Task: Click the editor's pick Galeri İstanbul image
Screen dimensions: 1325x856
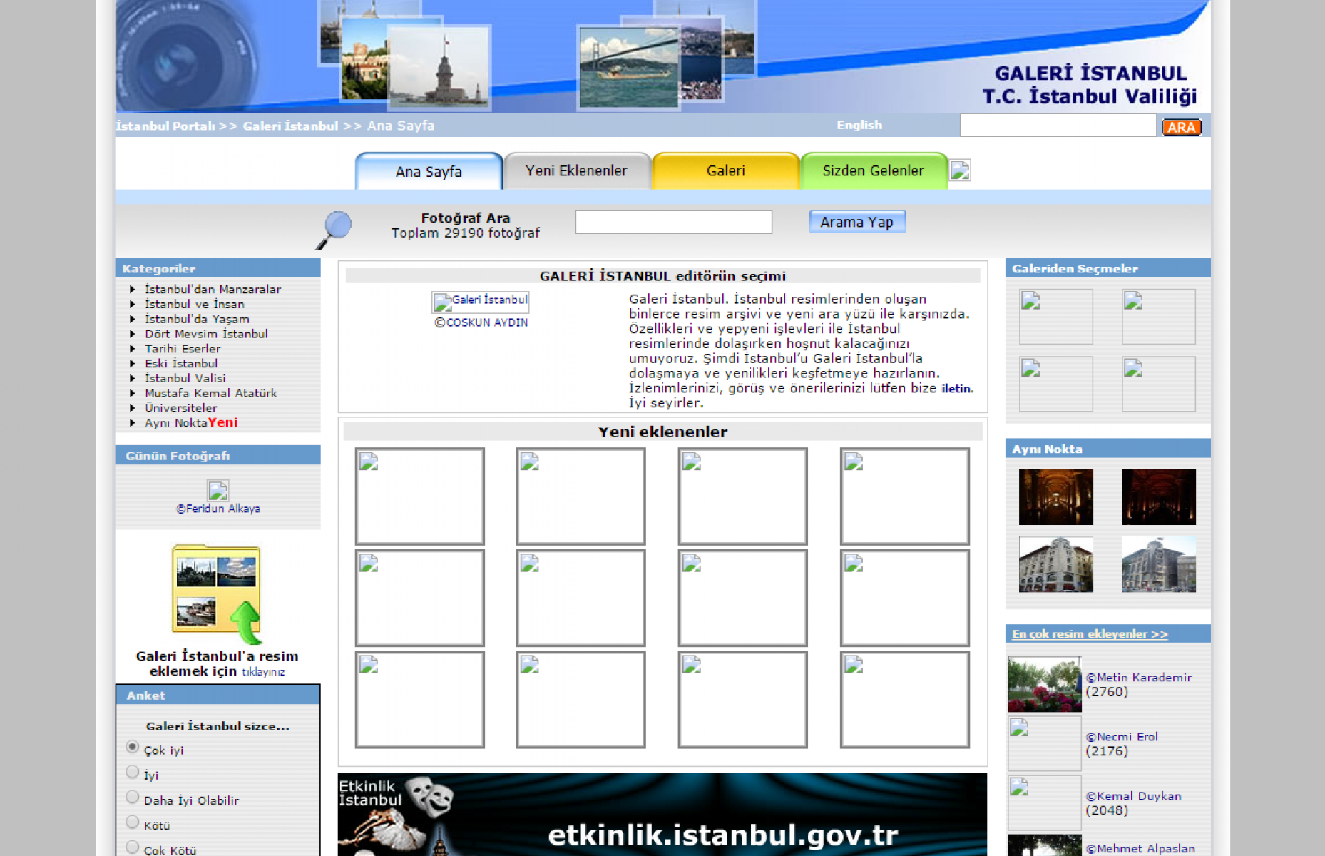Action: (480, 302)
